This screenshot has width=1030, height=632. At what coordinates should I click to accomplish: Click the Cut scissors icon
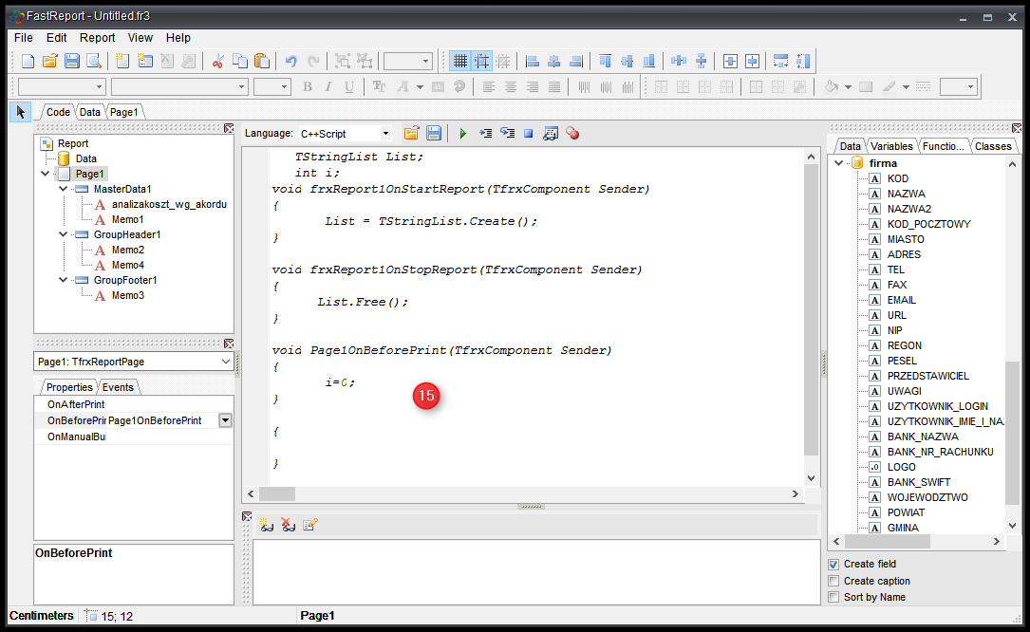(x=217, y=62)
